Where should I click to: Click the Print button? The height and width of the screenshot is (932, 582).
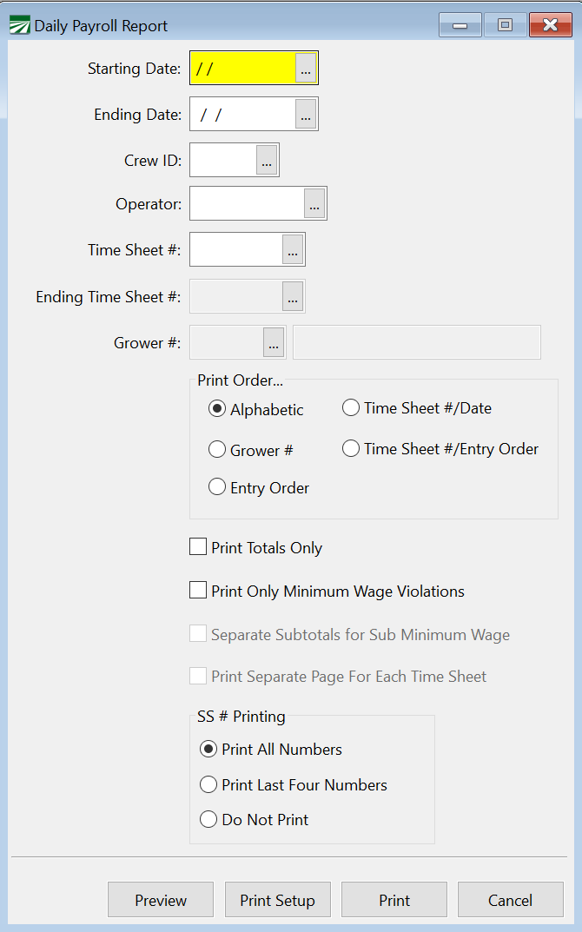coord(394,900)
